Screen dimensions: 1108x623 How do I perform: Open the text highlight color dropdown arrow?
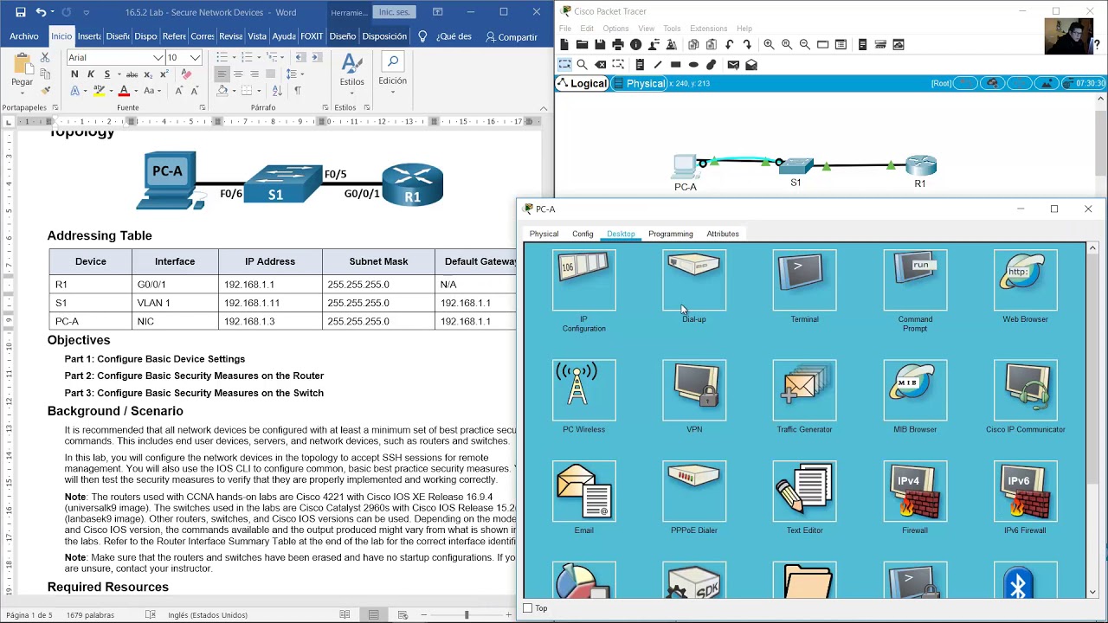[112, 91]
